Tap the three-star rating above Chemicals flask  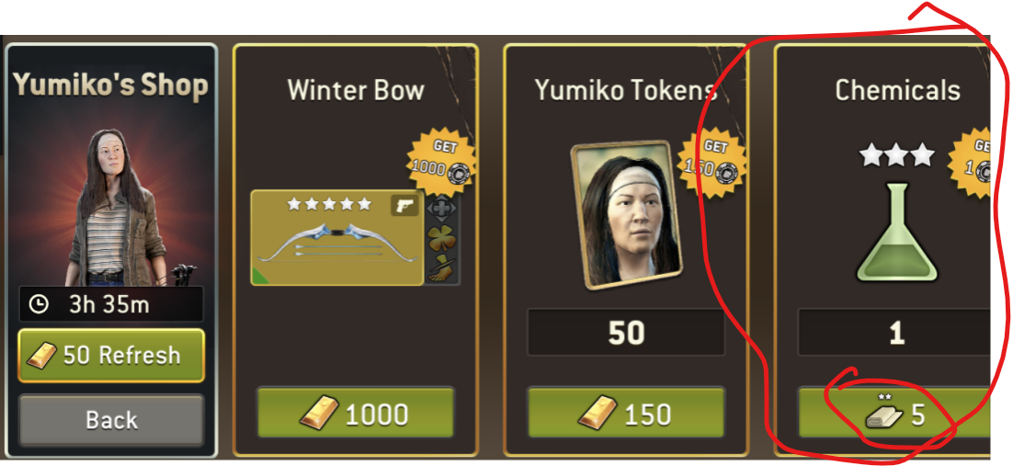click(897, 154)
